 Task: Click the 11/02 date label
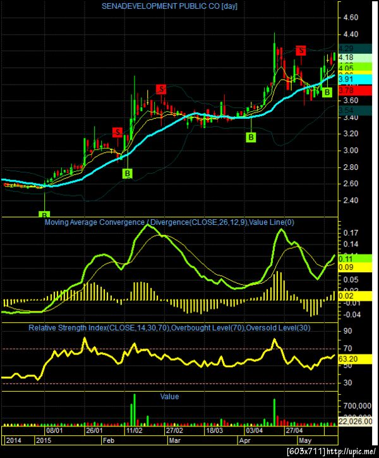(135, 431)
